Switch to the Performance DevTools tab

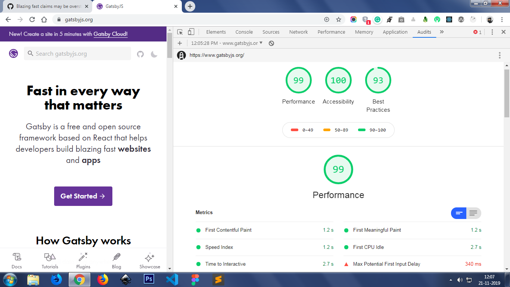[332, 32]
